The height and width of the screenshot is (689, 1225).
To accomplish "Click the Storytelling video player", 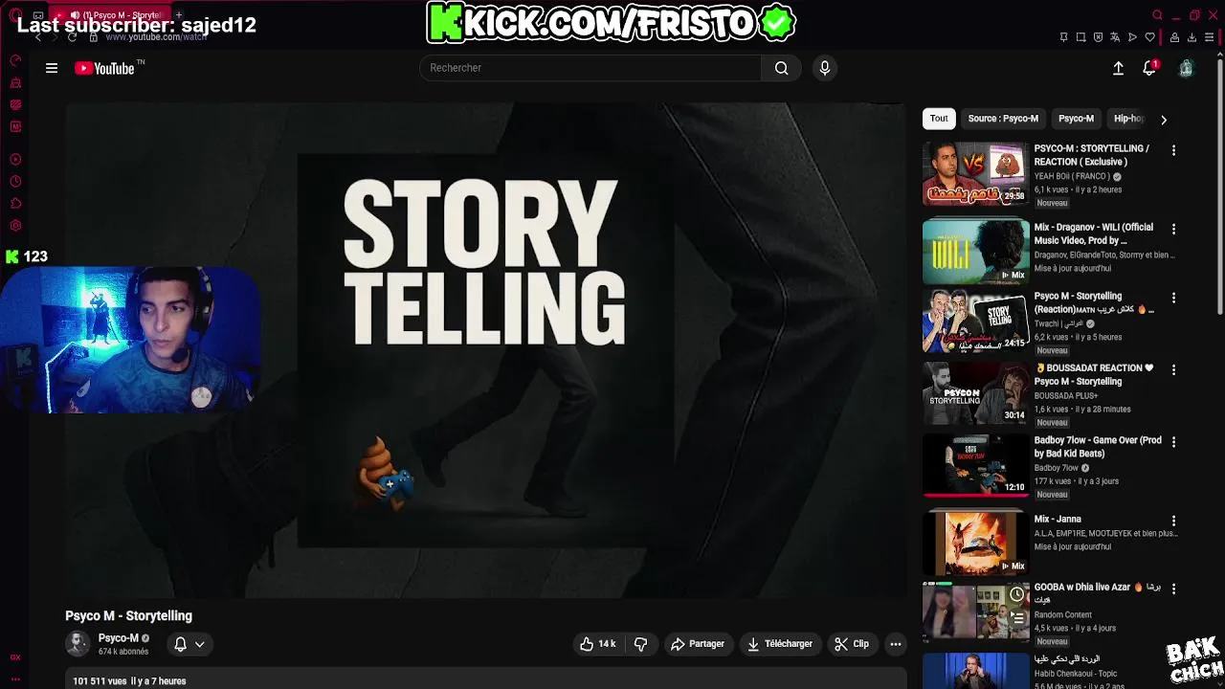I will tap(485, 351).
